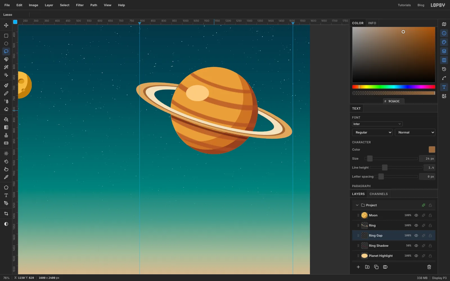This screenshot has height=281, width=450.
Task: Select the Gradient tool
Action: [x=6, y=127]
